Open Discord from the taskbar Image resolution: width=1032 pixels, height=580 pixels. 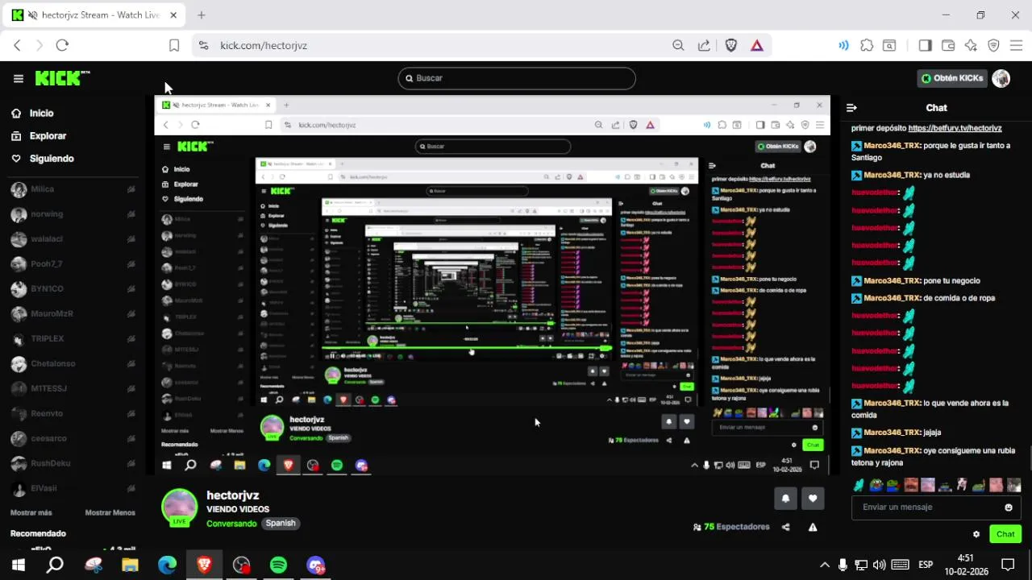coord(315,565)
